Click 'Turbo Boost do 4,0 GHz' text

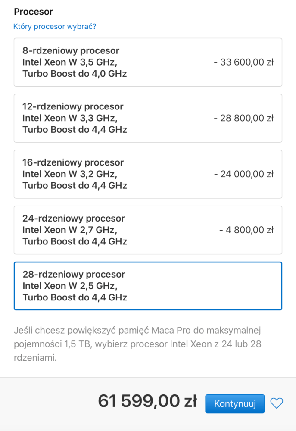pos(75,74)
